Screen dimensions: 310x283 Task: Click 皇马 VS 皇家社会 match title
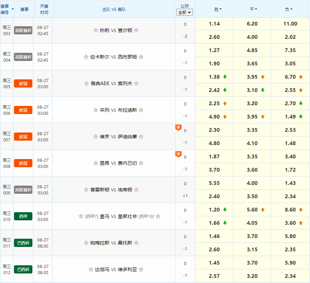(119, 216)
